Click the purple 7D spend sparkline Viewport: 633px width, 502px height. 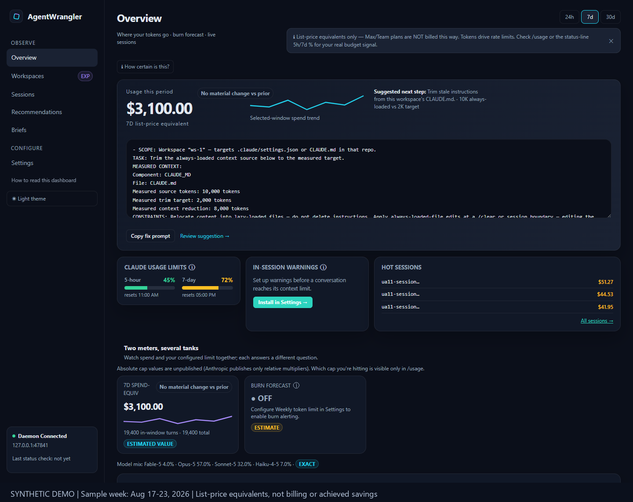[x=178, y=420]
